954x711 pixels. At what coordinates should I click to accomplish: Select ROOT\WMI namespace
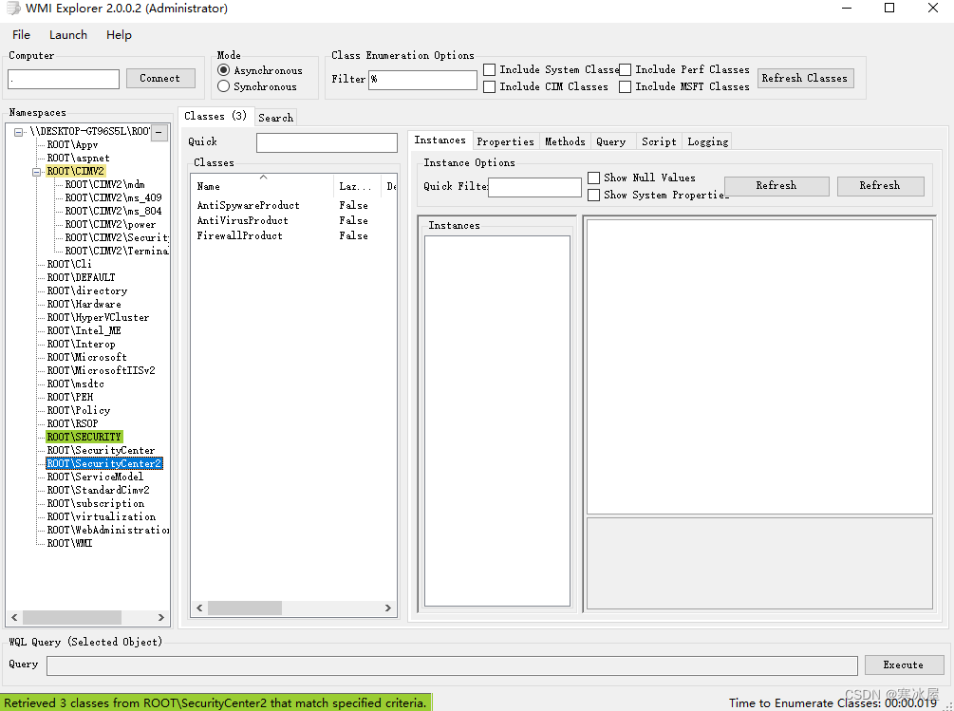(69, 543)
